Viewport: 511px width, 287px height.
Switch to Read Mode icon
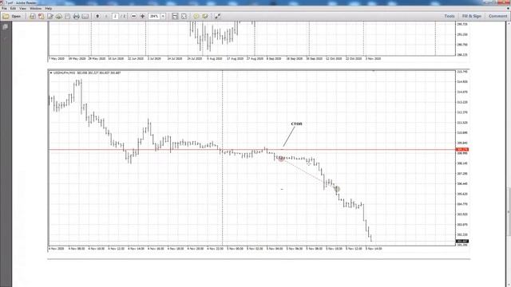click(217, 16)
